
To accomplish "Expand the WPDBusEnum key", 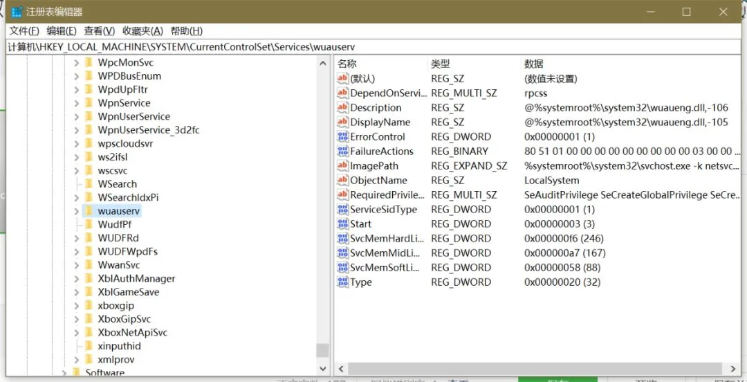I will click(77, 76).
